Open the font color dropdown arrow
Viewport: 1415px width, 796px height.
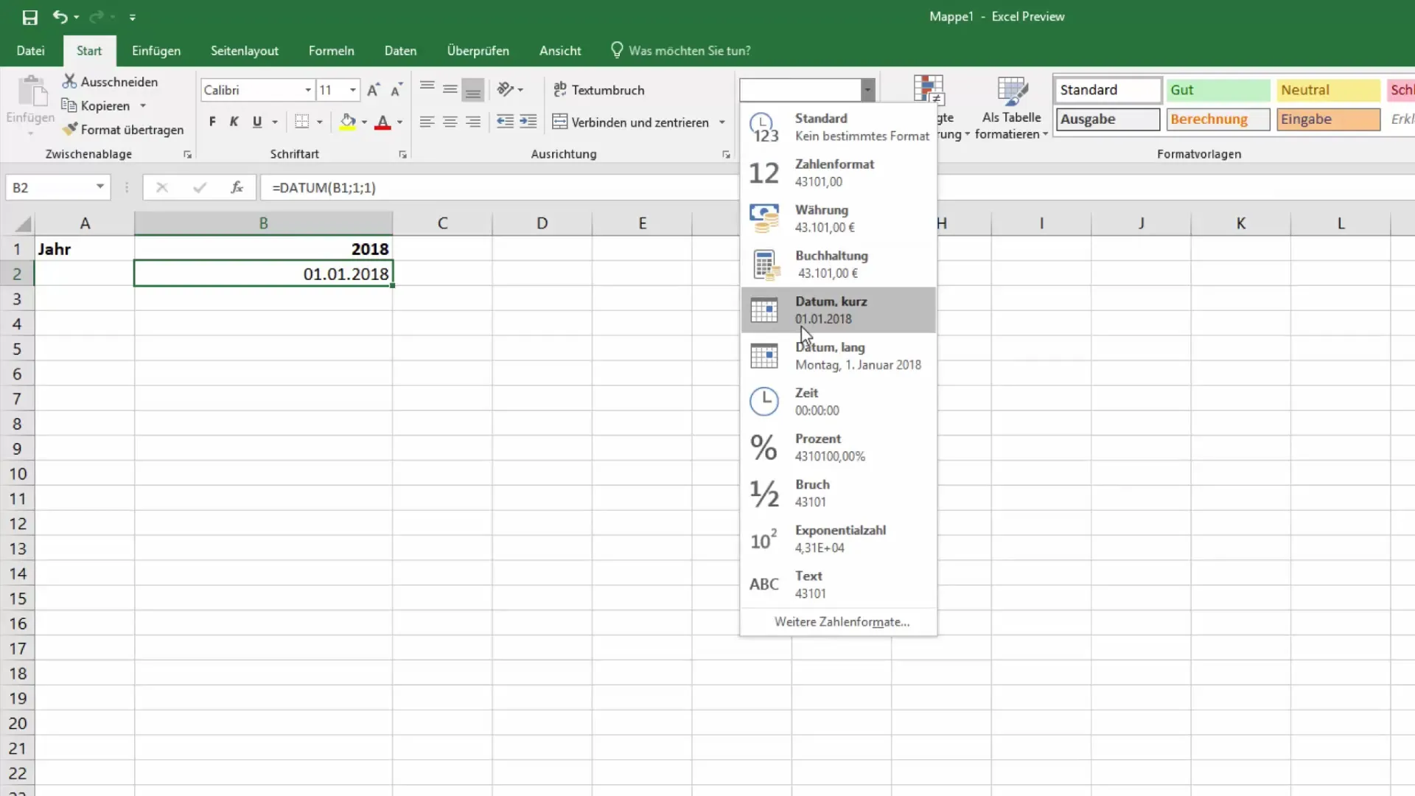point(400,122)
